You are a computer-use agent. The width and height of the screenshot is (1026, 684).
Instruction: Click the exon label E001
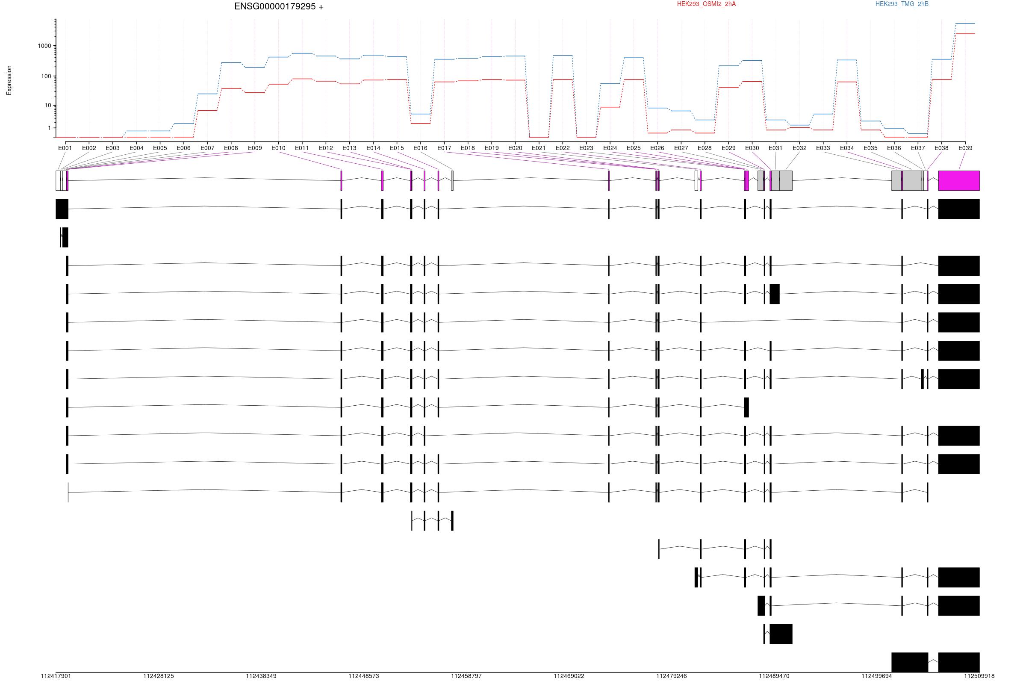65,148
